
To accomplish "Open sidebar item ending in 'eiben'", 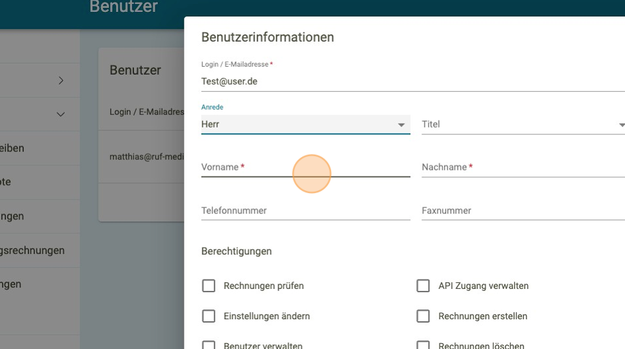I will click(40, 148).
